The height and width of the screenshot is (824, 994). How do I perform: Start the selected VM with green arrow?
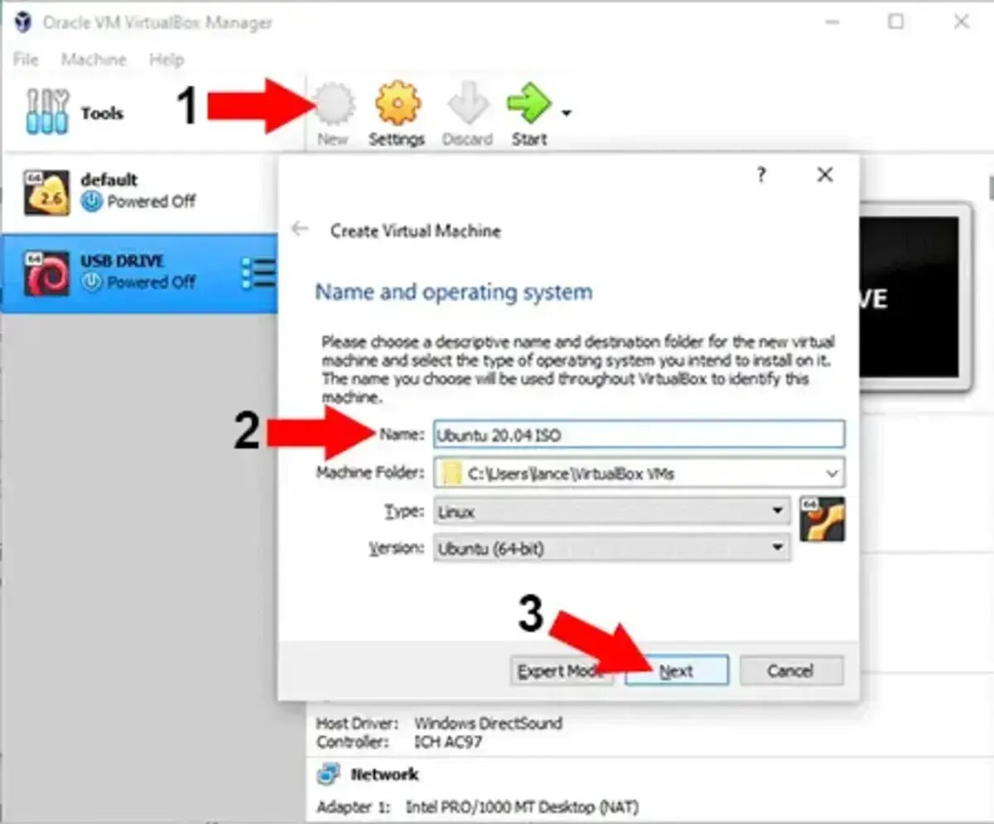coord(528,105)
